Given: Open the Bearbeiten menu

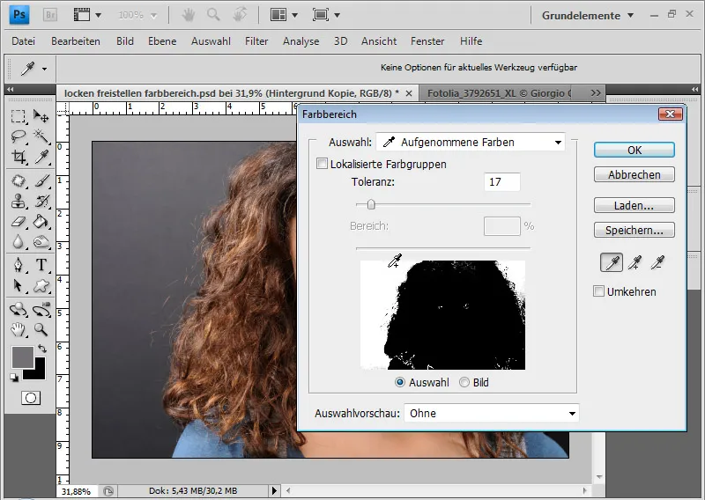Looking at the screenshot, I should pyautogui.click(x=76, y=41).
